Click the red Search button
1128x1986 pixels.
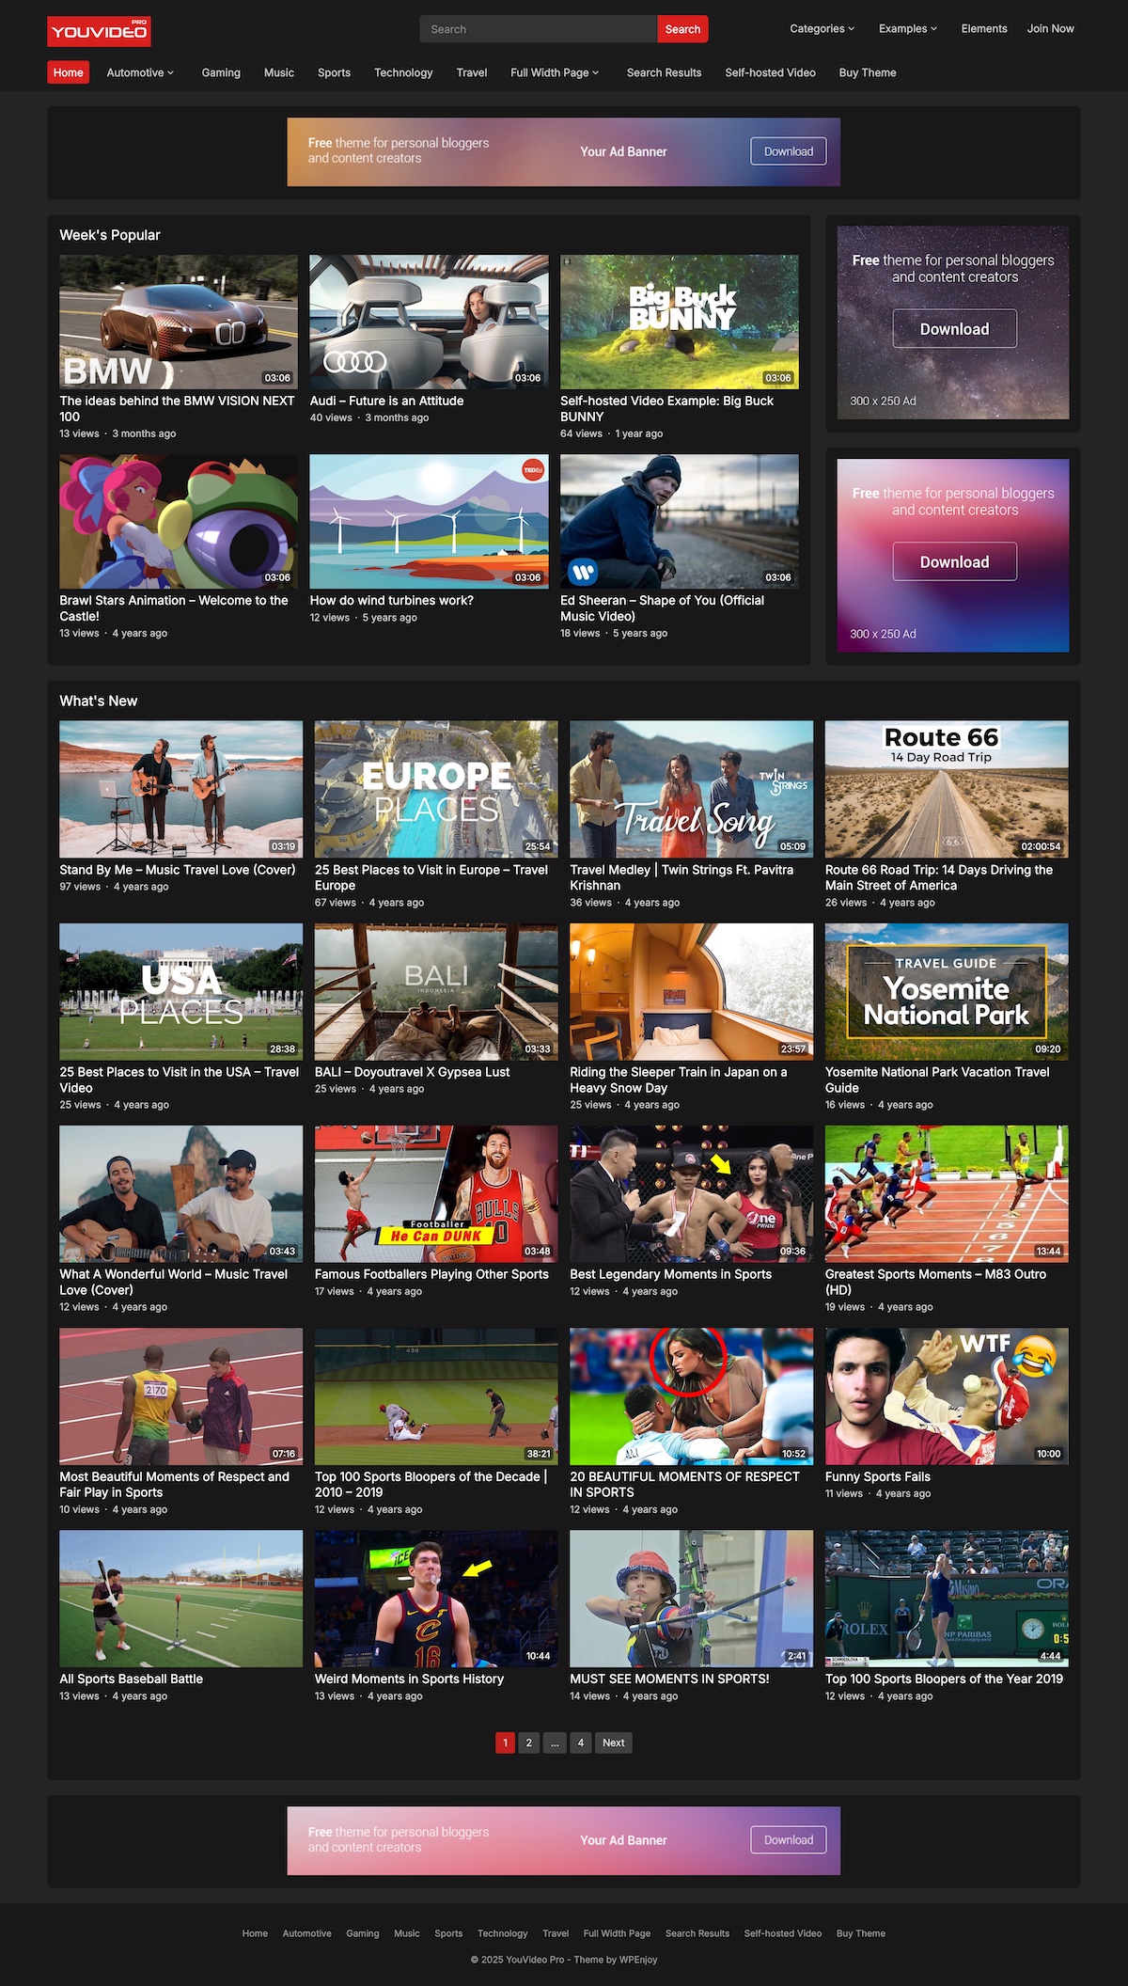click(x=682, y=29)
